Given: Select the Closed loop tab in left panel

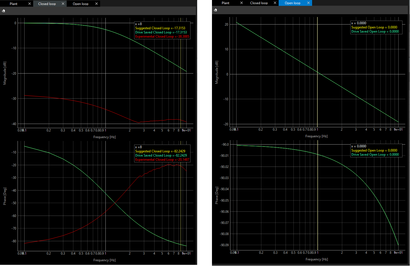Looking at the screenshot, I should 47,4.
